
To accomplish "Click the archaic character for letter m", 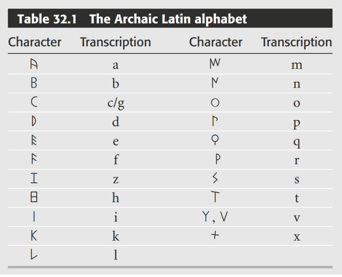I will 215,64.
